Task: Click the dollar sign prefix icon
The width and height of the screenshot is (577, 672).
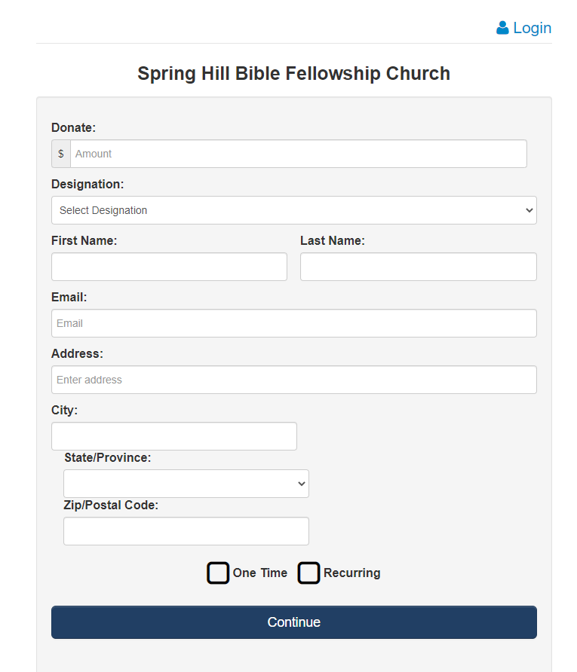Action: point(61,154)
